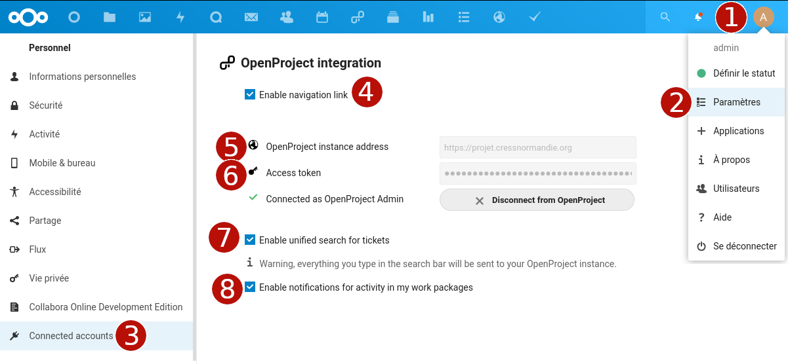Open Aide from user menu
Image resolution: width=790 pixels, height=364 pixels.
(736, 217)
